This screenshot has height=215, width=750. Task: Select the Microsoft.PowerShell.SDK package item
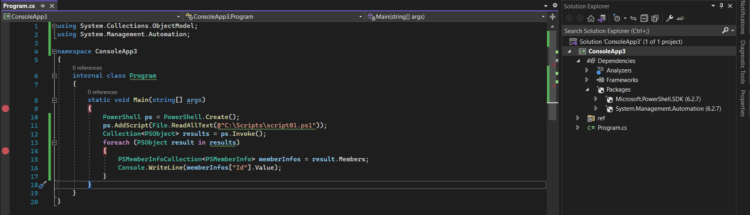point(658,99)
